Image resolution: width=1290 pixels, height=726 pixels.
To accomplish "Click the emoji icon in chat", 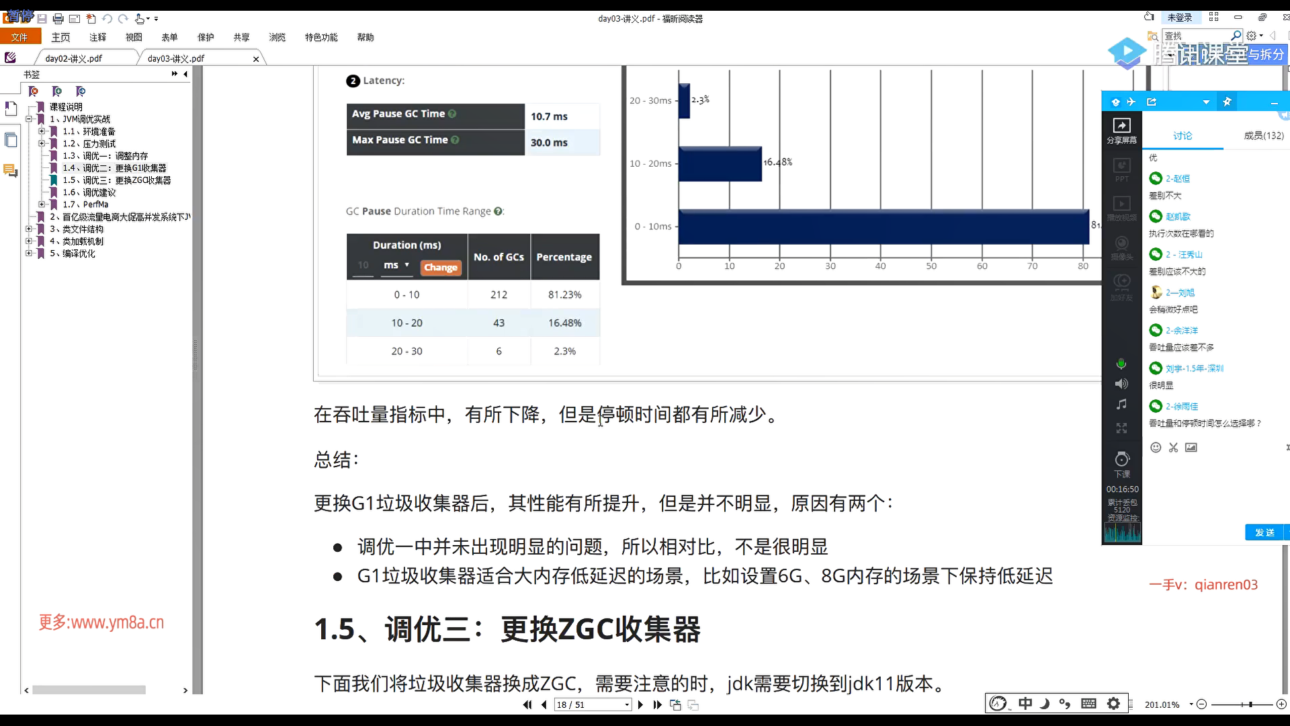I will click(1156, 448).
